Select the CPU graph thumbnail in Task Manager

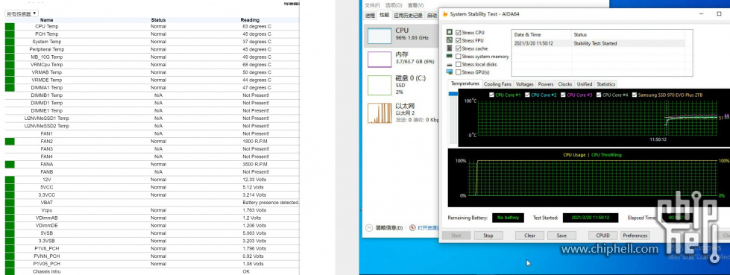point(380,36)
